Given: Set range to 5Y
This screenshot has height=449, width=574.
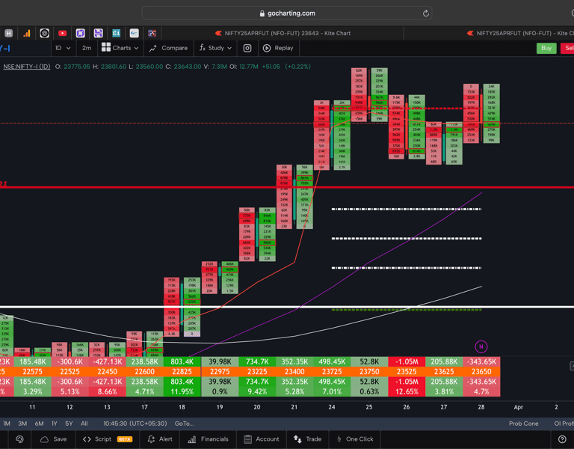Looking at the screenshot, I should [69, 424].
